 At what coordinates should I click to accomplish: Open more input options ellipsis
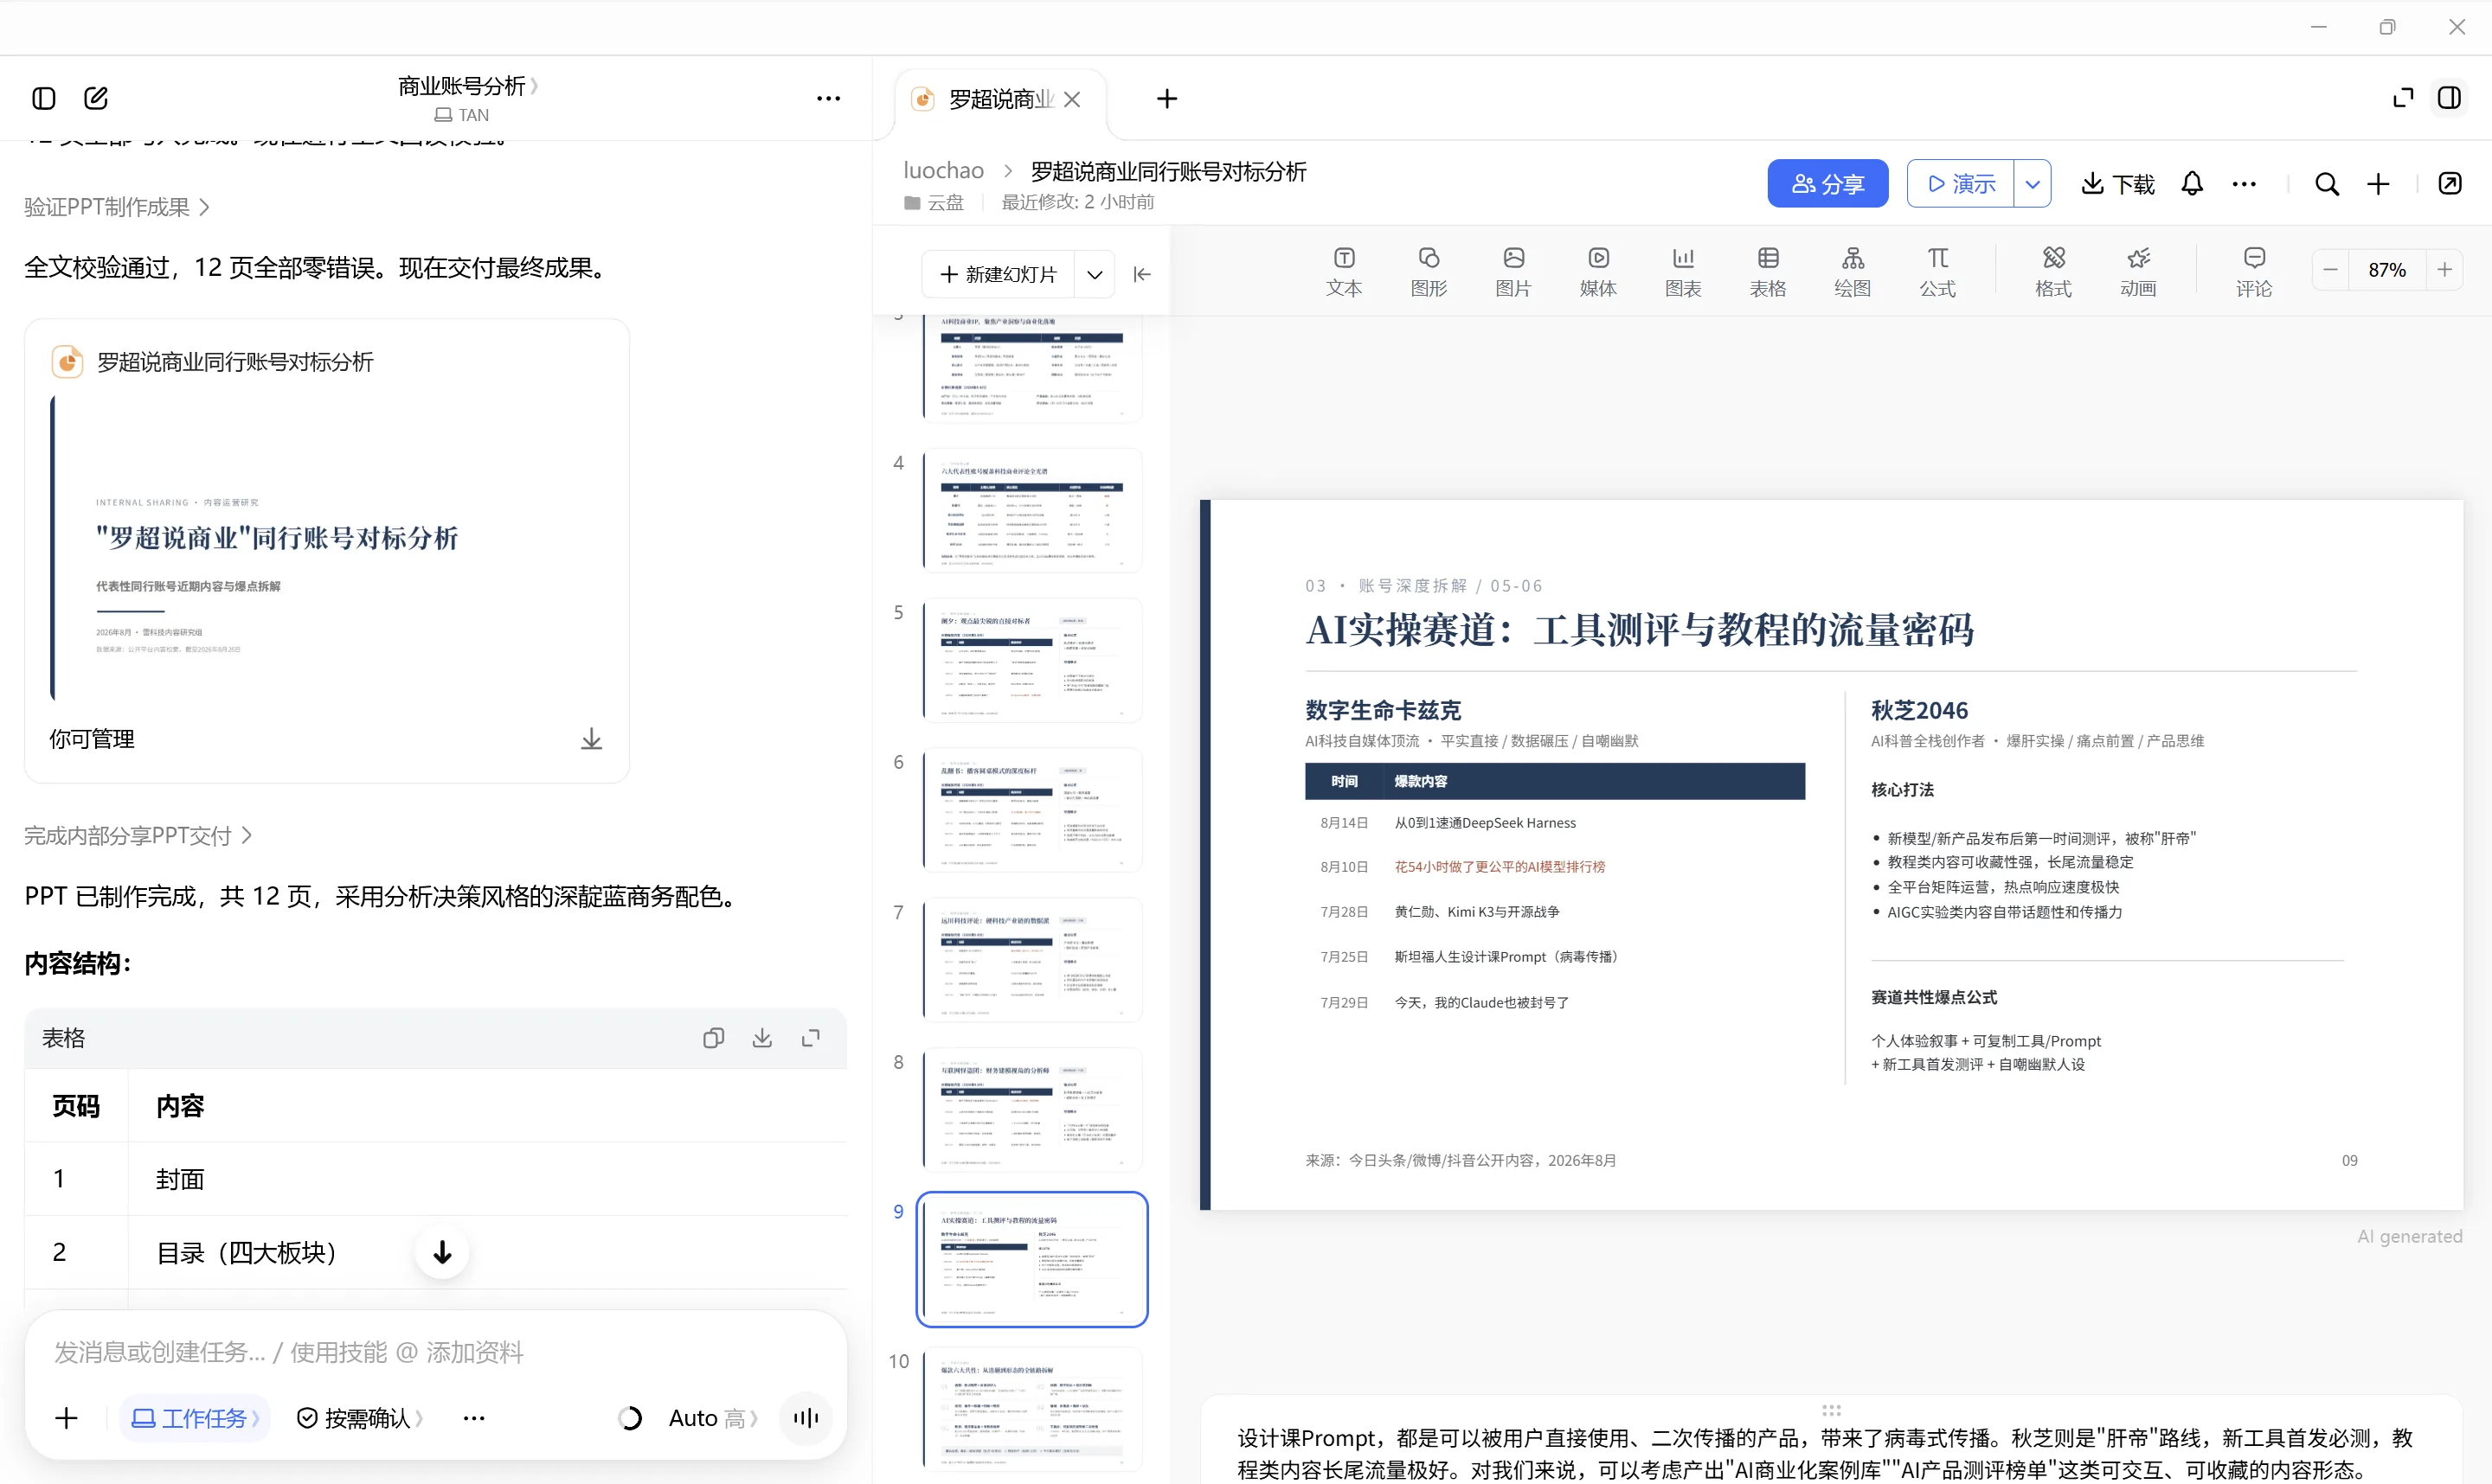coord(474,1418)
